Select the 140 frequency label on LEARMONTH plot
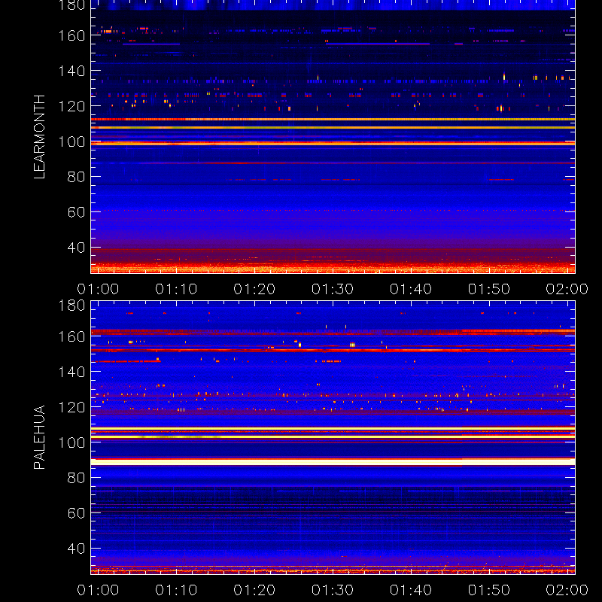 coord(71,71)
